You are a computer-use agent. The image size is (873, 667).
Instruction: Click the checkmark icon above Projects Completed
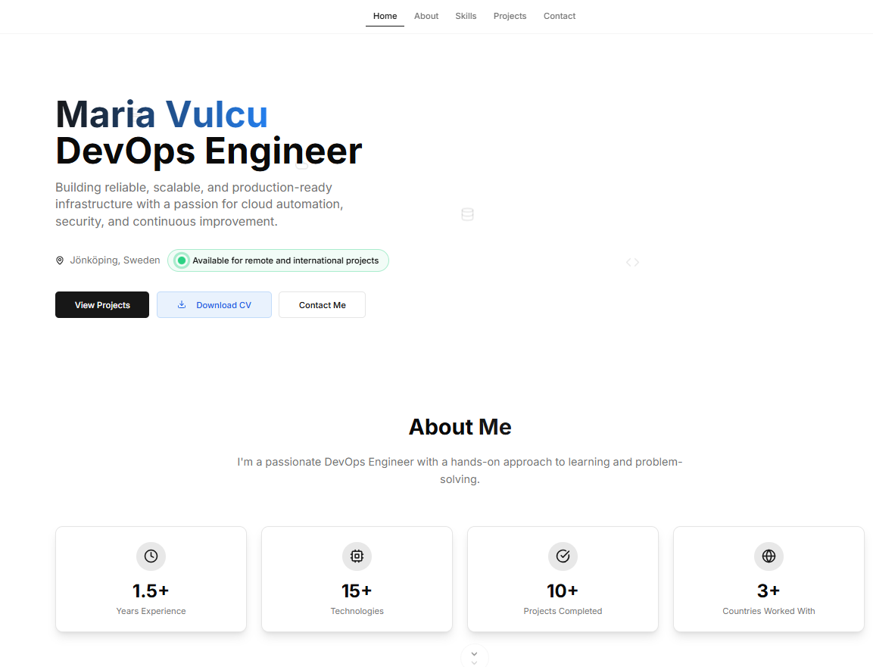point(563,556)
